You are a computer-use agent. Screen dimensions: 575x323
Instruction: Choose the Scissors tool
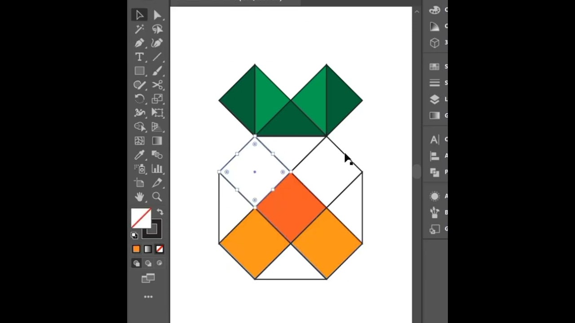coord(157,85)
